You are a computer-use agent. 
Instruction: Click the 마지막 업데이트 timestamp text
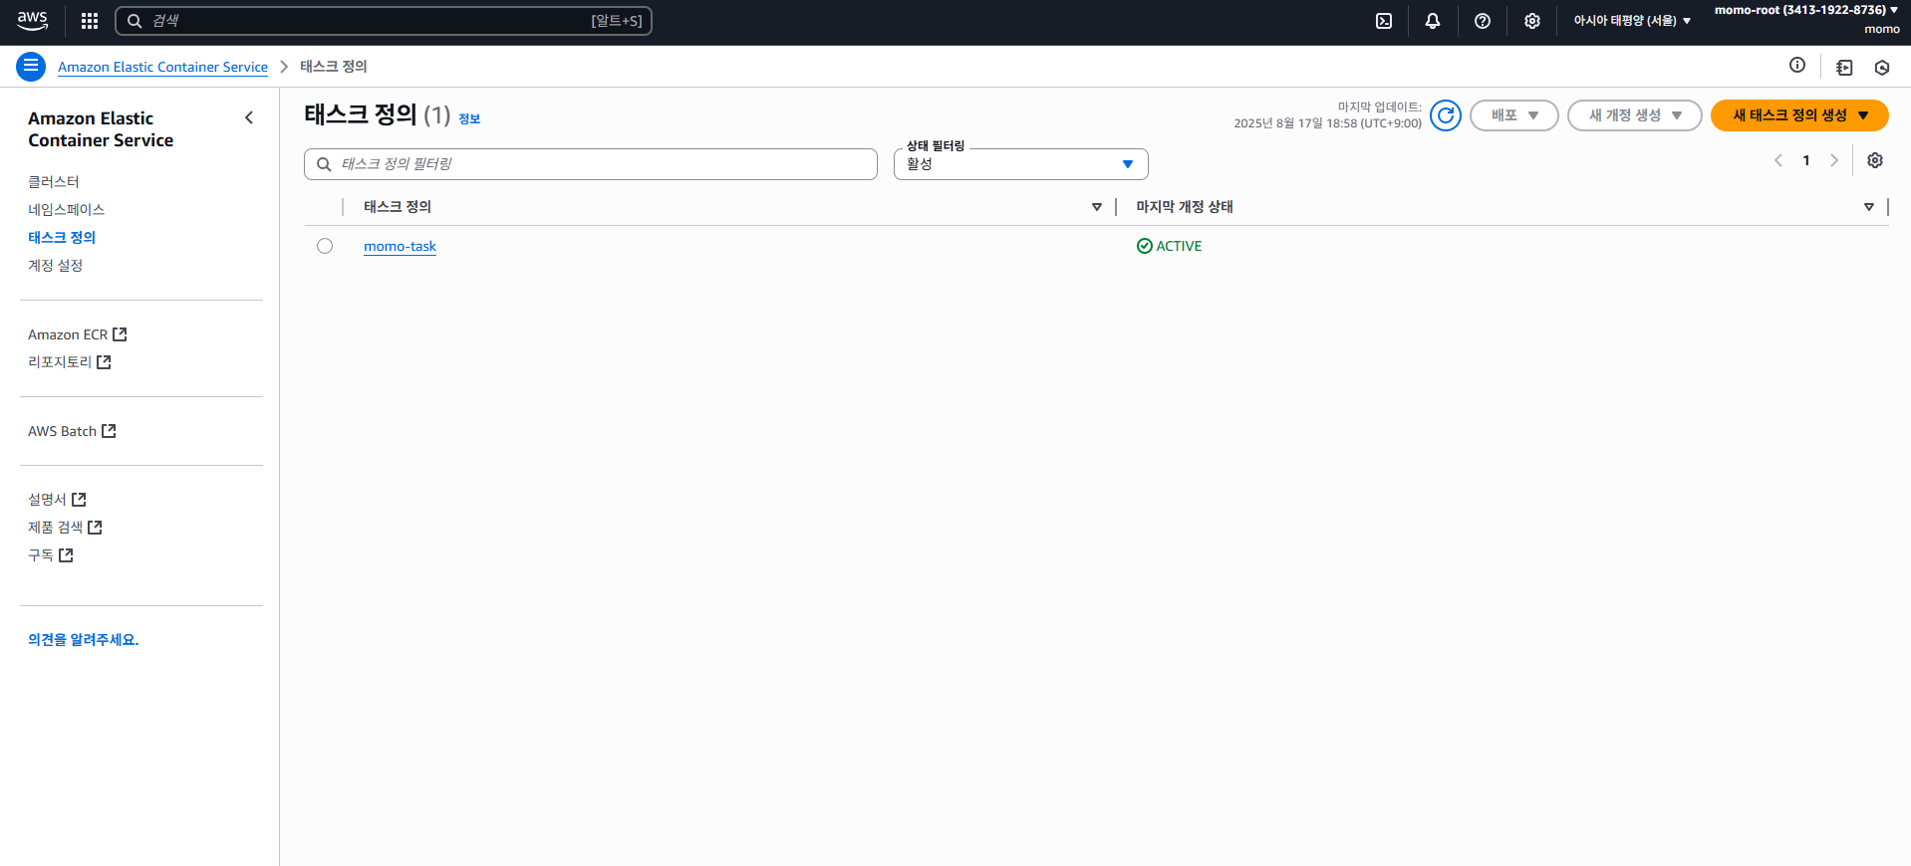[x=1328, y=115]
